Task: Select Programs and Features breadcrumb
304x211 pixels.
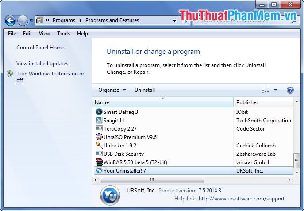Action: [x=112, y=20]
